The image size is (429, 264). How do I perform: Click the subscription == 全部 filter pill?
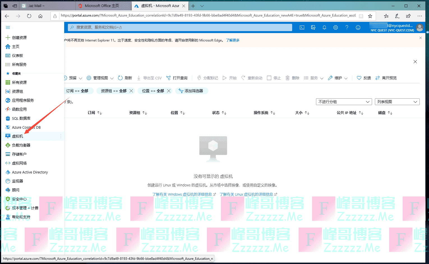tap(77, 91)
